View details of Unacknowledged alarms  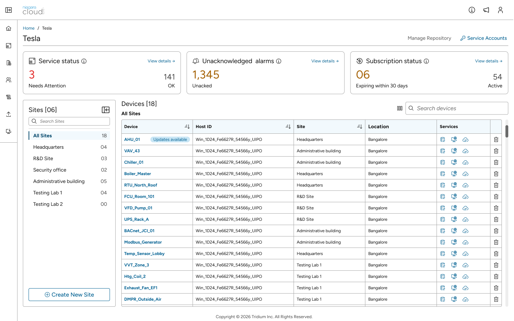click(325, 61)
